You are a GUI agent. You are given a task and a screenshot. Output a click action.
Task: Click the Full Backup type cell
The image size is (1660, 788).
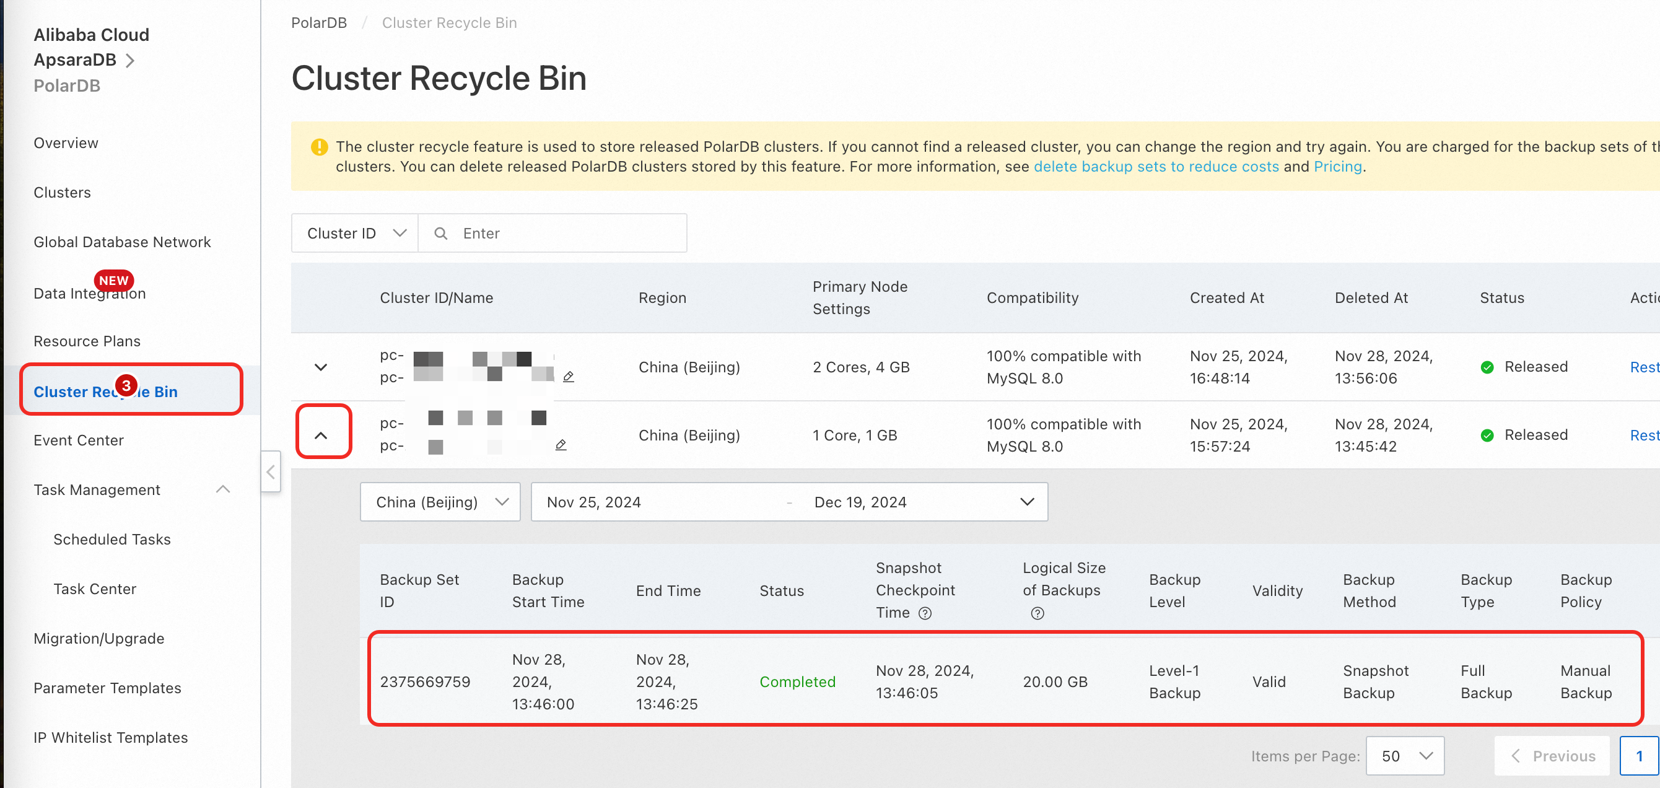(1486, 682)
